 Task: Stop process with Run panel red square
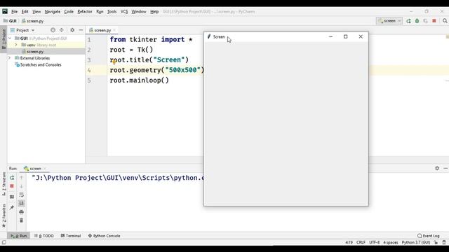coord(12,186)
